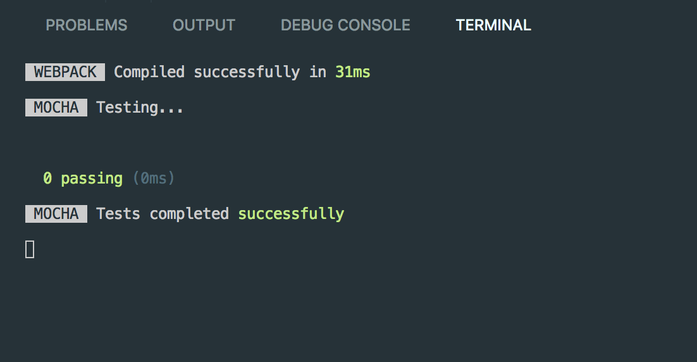Click the word Tests in last line
Screen dimensions: 697x362
click(x=118, y=214)
